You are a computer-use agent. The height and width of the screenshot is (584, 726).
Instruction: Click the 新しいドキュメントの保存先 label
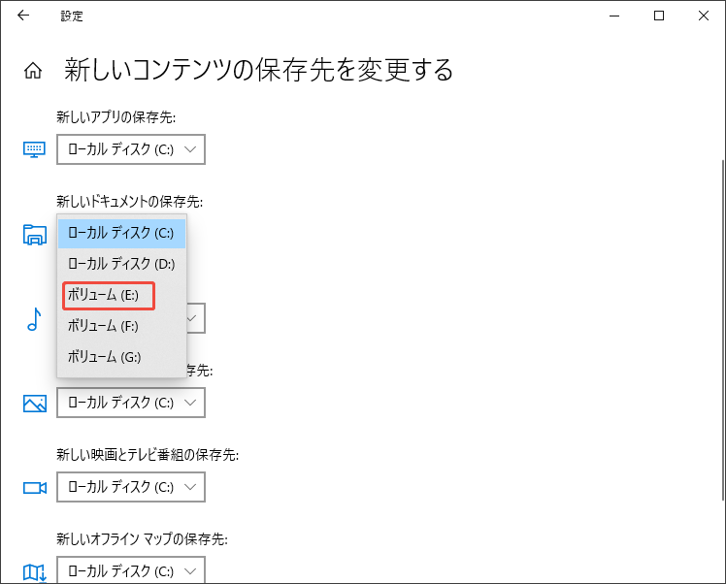[130, 202]
